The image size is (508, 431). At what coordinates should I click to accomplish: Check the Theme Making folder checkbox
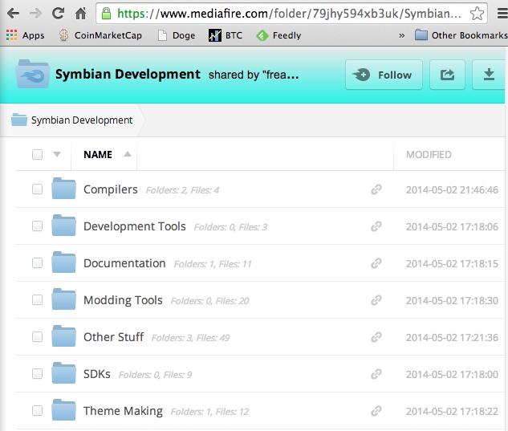pyautogui.click(x=37, y=411)
